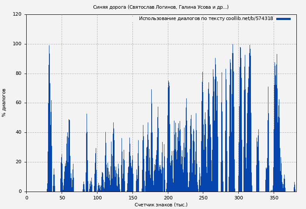Click the y-axis tick label 80
The height and width of the screenshot is (209, 306).
[18, 74]
